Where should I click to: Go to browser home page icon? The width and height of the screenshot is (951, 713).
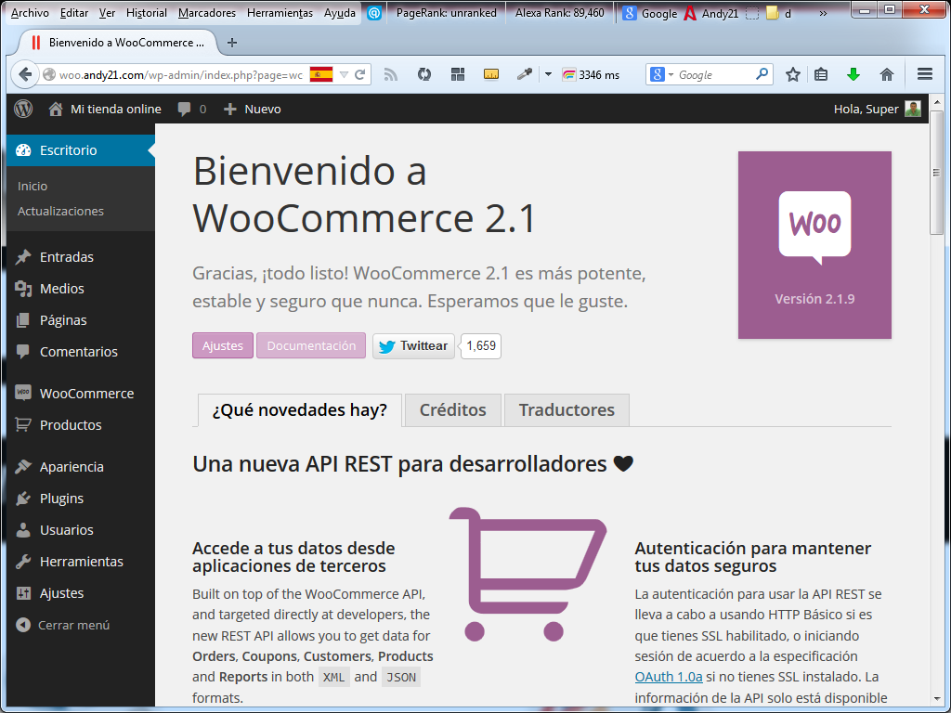pyautogui.click(x=887, y=74)
